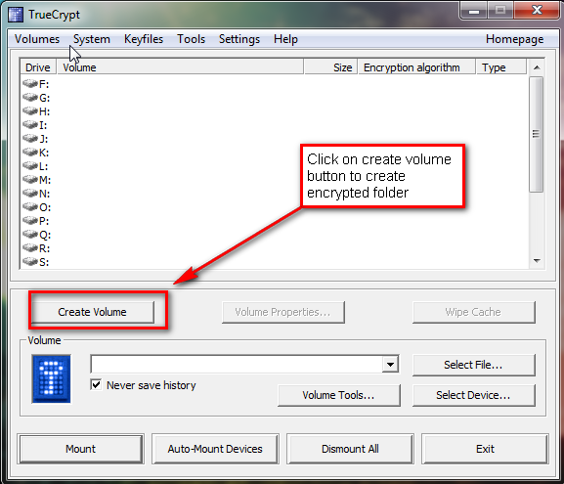Click the I: drive icon
The height and width of the screenshot is (484, 564).
[x=30, y=125]
